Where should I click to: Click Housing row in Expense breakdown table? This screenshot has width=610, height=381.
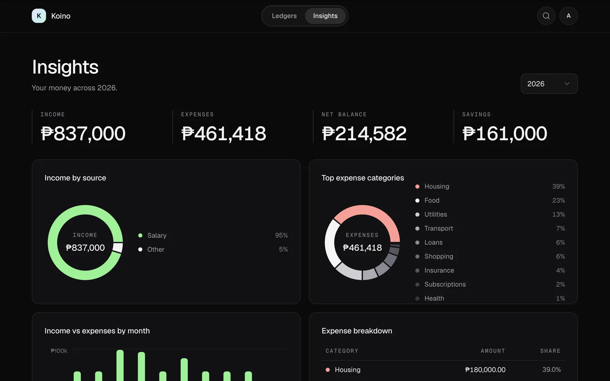(x=443, y=370)
